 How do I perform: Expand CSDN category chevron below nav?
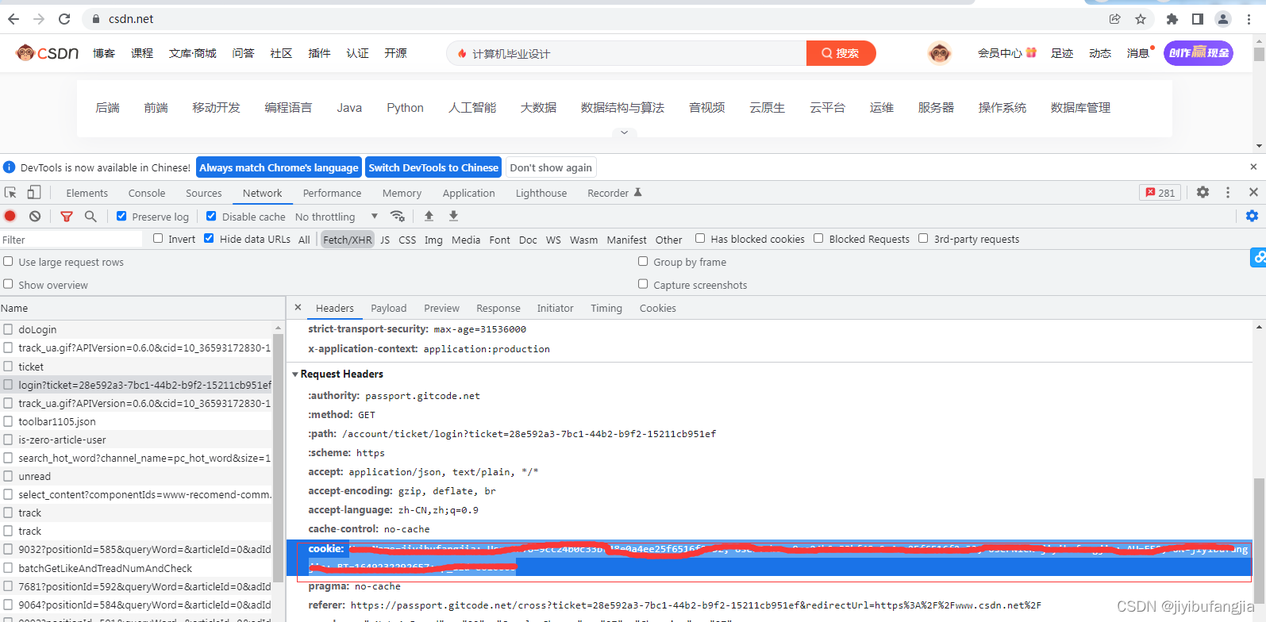(x=624, y=132)
